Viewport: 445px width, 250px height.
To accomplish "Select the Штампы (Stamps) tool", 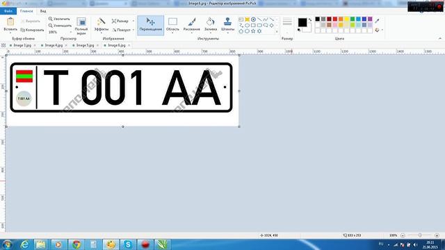I will point(227,24).
